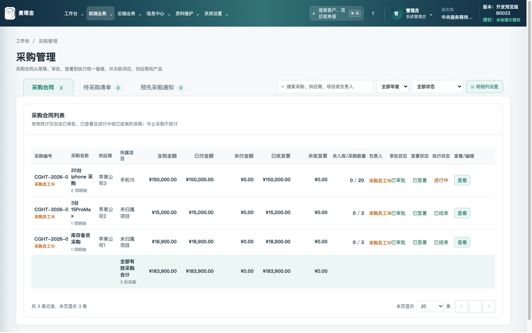Click the 未入库/采购数量 column header
Image resolution: width=532 pixels, height=333 pixels.
point(349,156)
